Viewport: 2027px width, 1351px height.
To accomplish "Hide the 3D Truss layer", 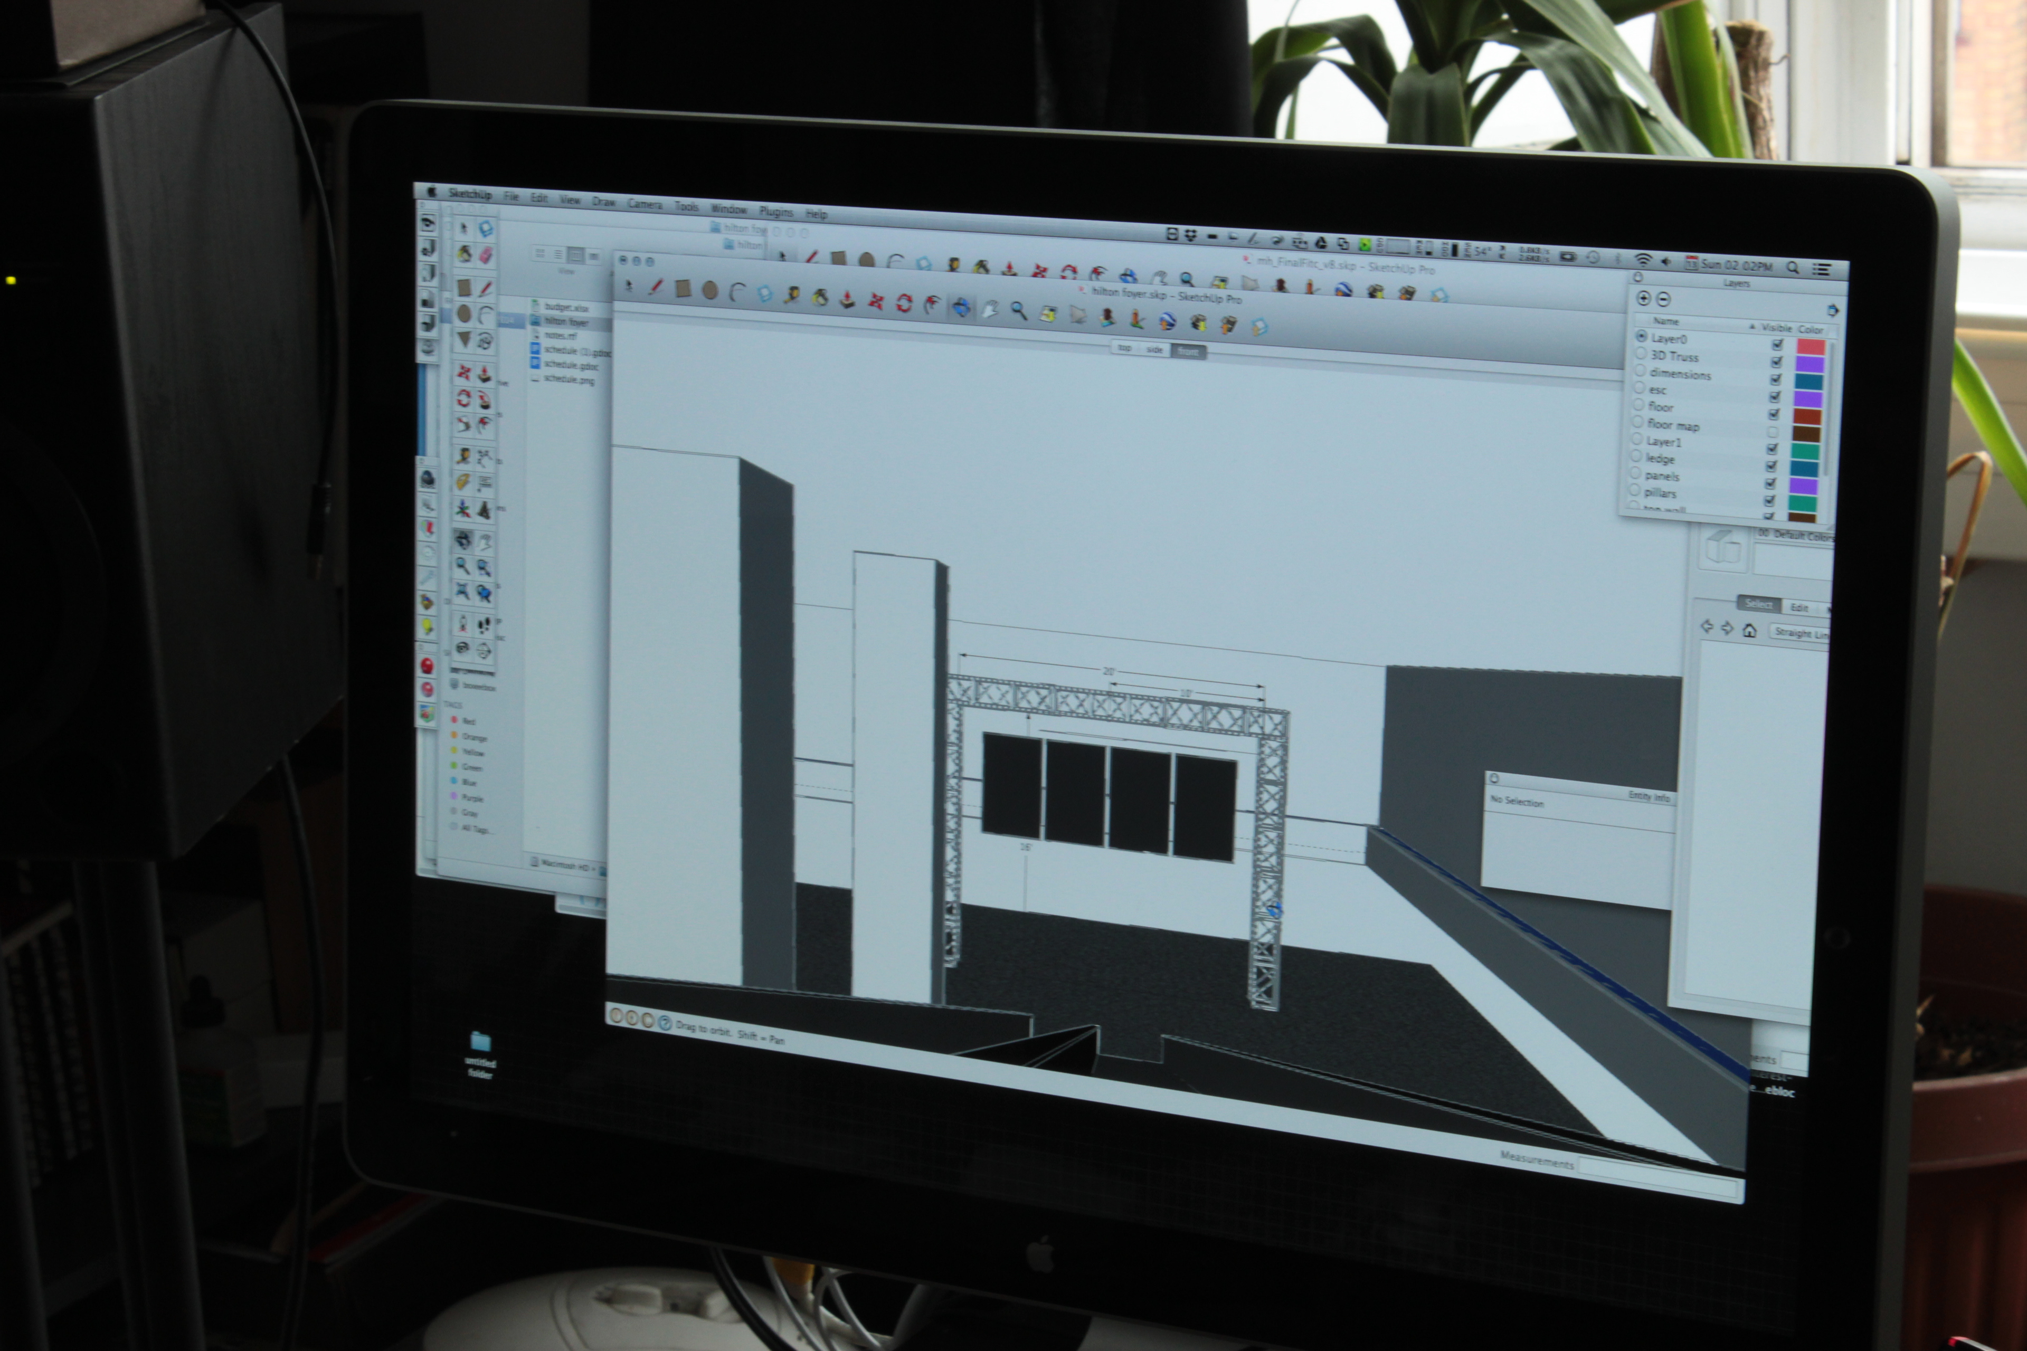I will [x=1776, y=362].
